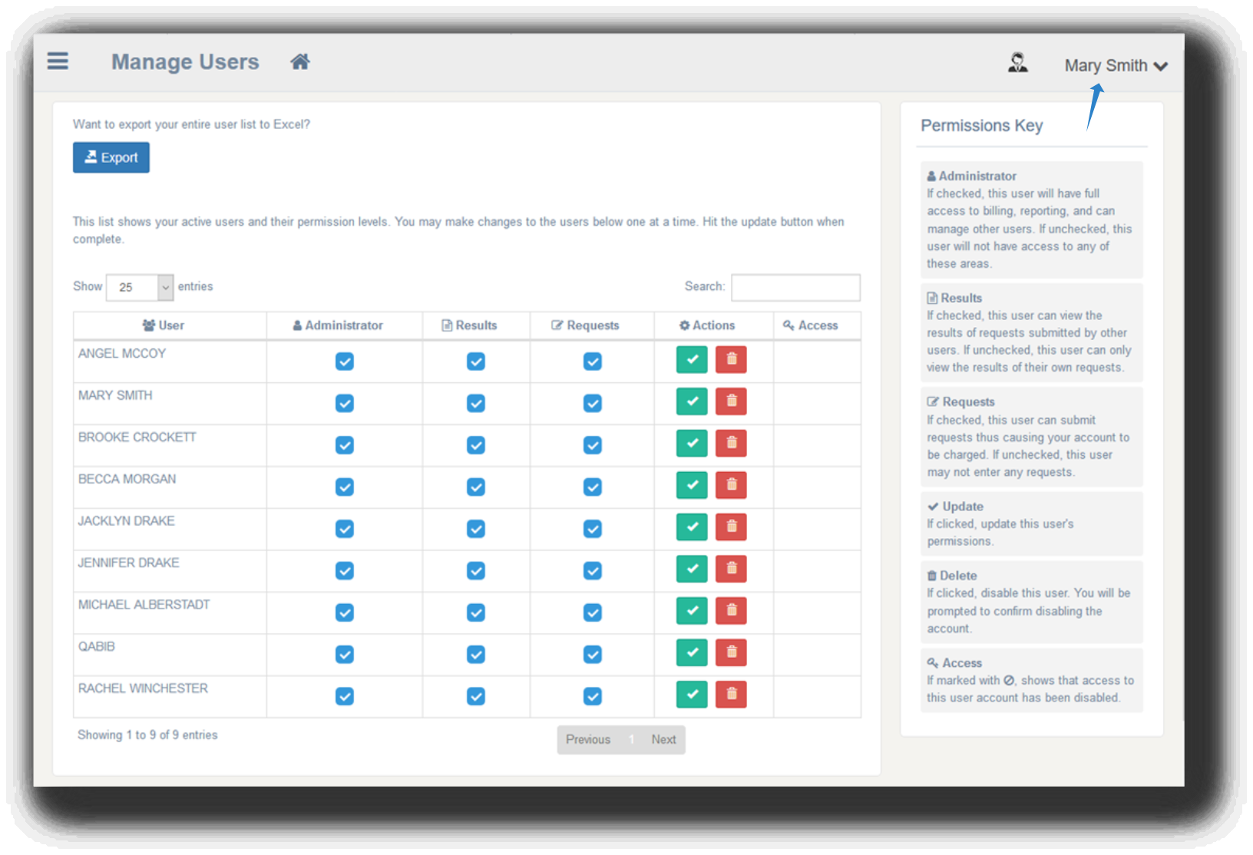Toggle Results checkbox for QABIB

476,654
